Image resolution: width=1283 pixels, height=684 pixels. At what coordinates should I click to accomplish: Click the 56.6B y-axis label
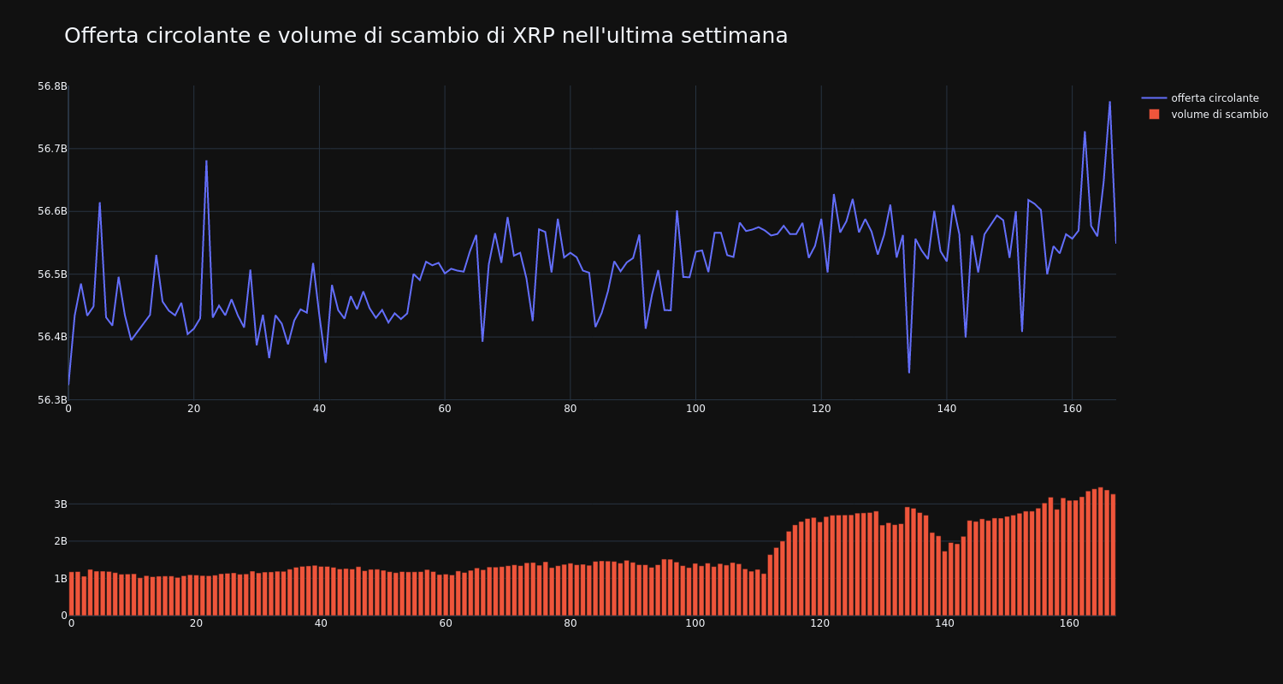click(x=52, y=211)
